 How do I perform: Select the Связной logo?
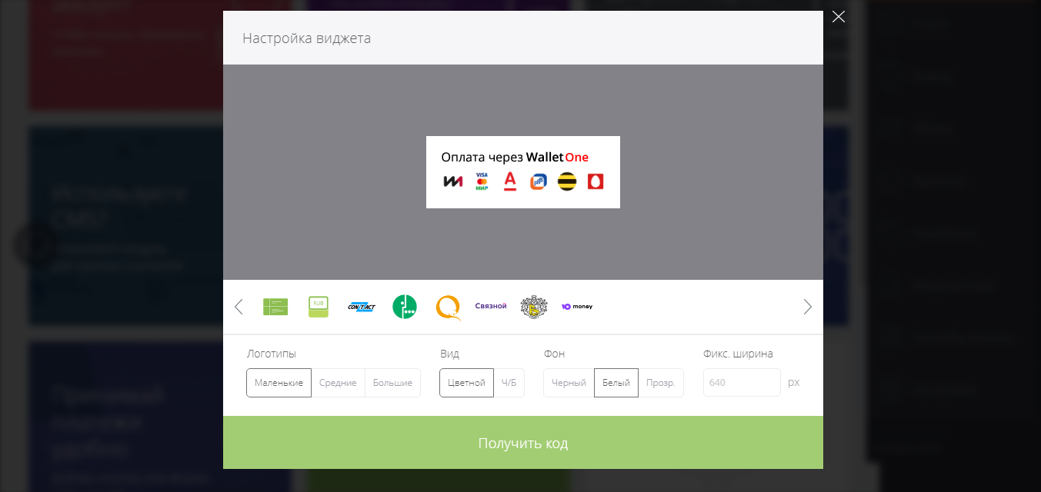click(491, 306)
